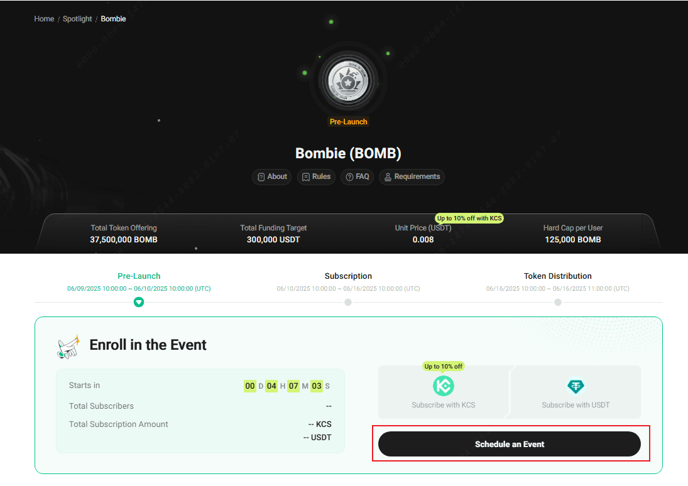Click the 300,000 USDT funding target value

tap(273, 239)
